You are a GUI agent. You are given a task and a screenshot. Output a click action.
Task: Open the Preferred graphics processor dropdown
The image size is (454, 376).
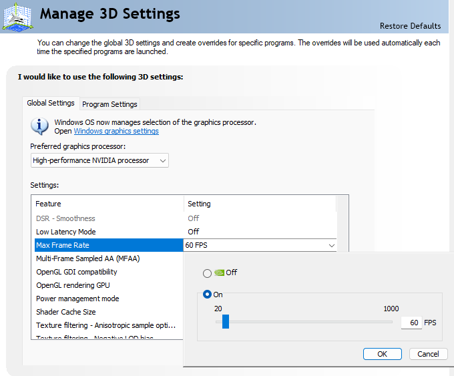pos(100,160)
